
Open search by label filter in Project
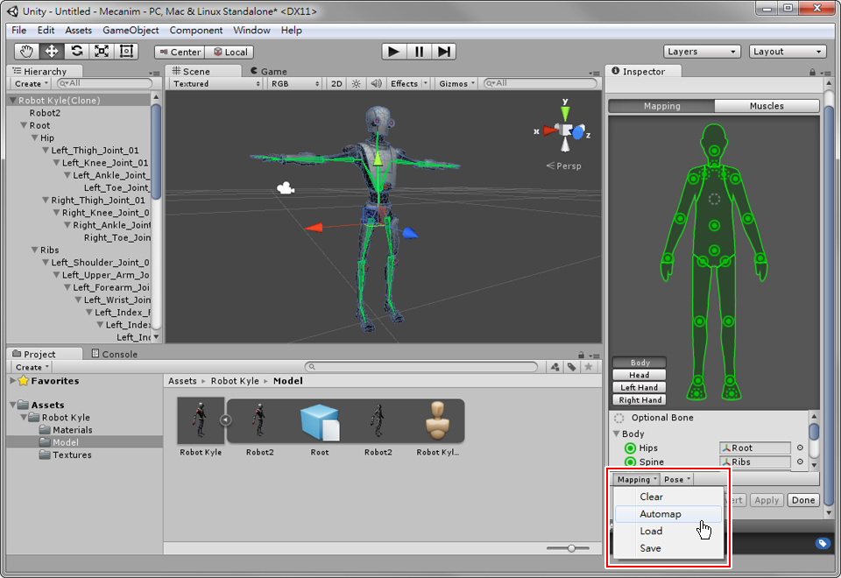pos(572,367)
